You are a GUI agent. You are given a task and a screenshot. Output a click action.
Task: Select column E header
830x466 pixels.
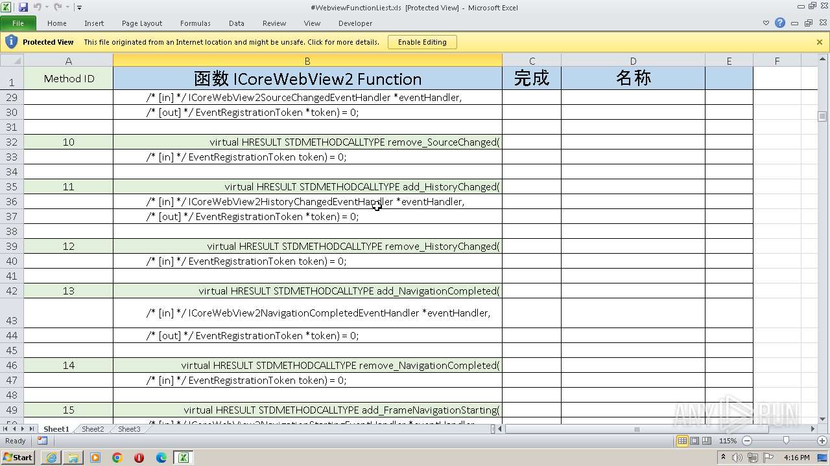(x=729, y=61)
